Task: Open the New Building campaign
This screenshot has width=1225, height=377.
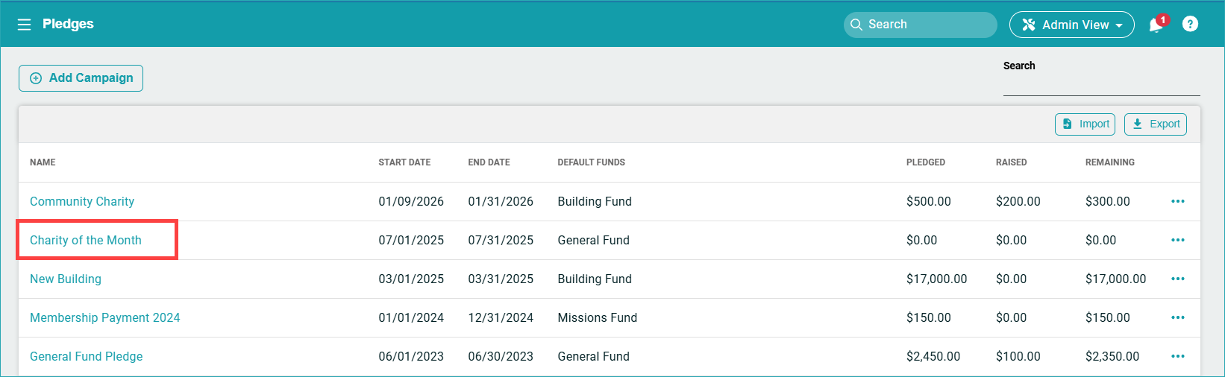Action: 66,279
